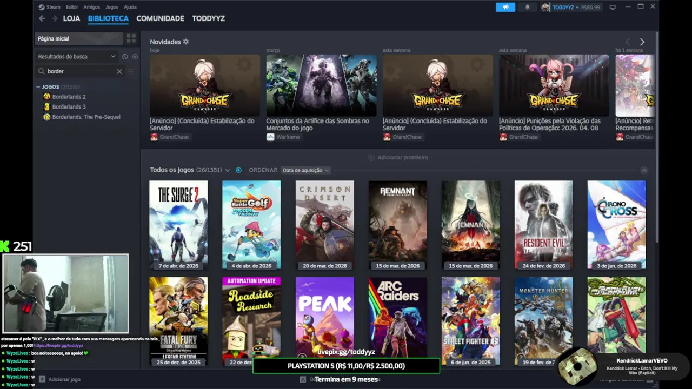Collapse the JOGOS category
692x389 pixels.
pos(38,87)
